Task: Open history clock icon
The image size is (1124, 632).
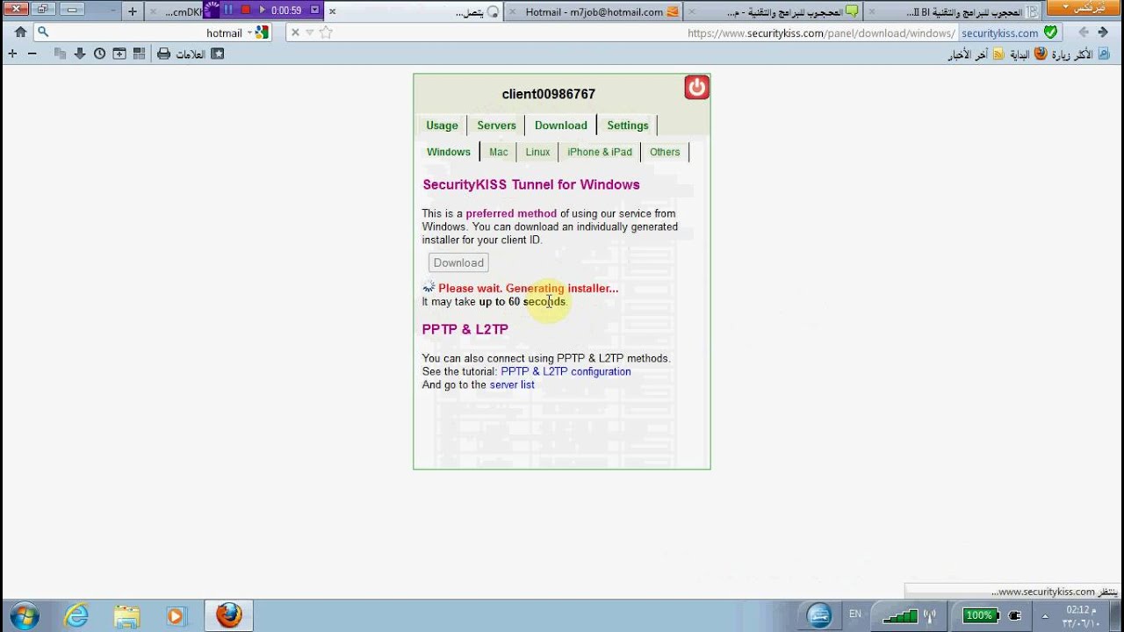Action: 100,54
